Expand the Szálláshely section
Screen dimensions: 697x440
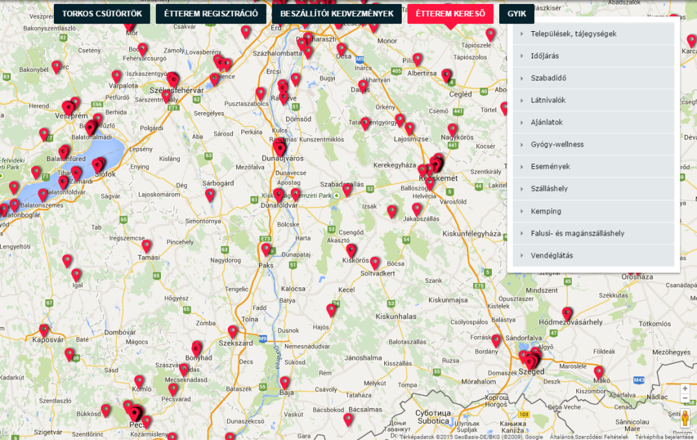593,189
